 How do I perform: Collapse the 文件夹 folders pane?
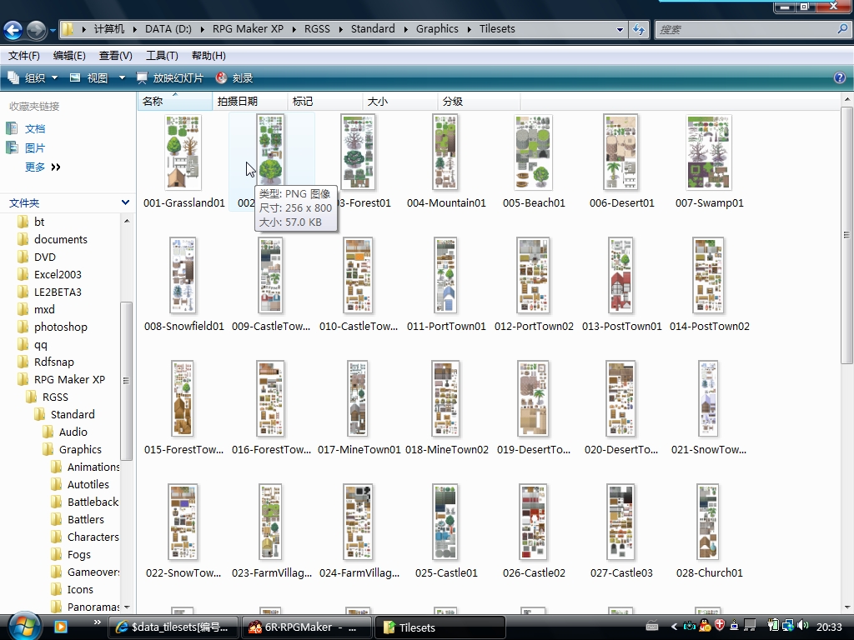(125, 203)
